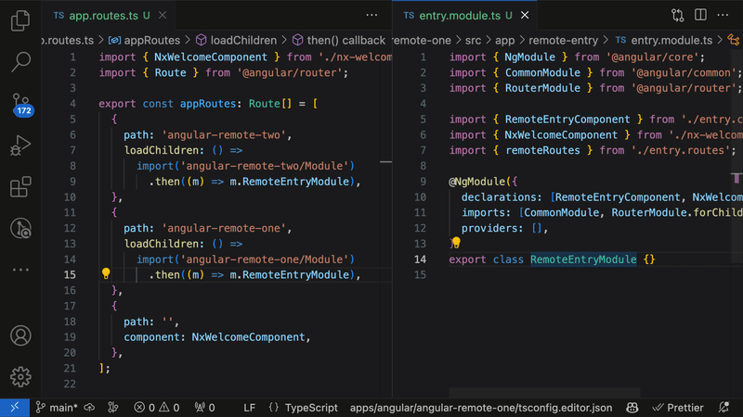Open the TypeScript language mode selector
Screen dimensions: 743x417
[310, 408]
